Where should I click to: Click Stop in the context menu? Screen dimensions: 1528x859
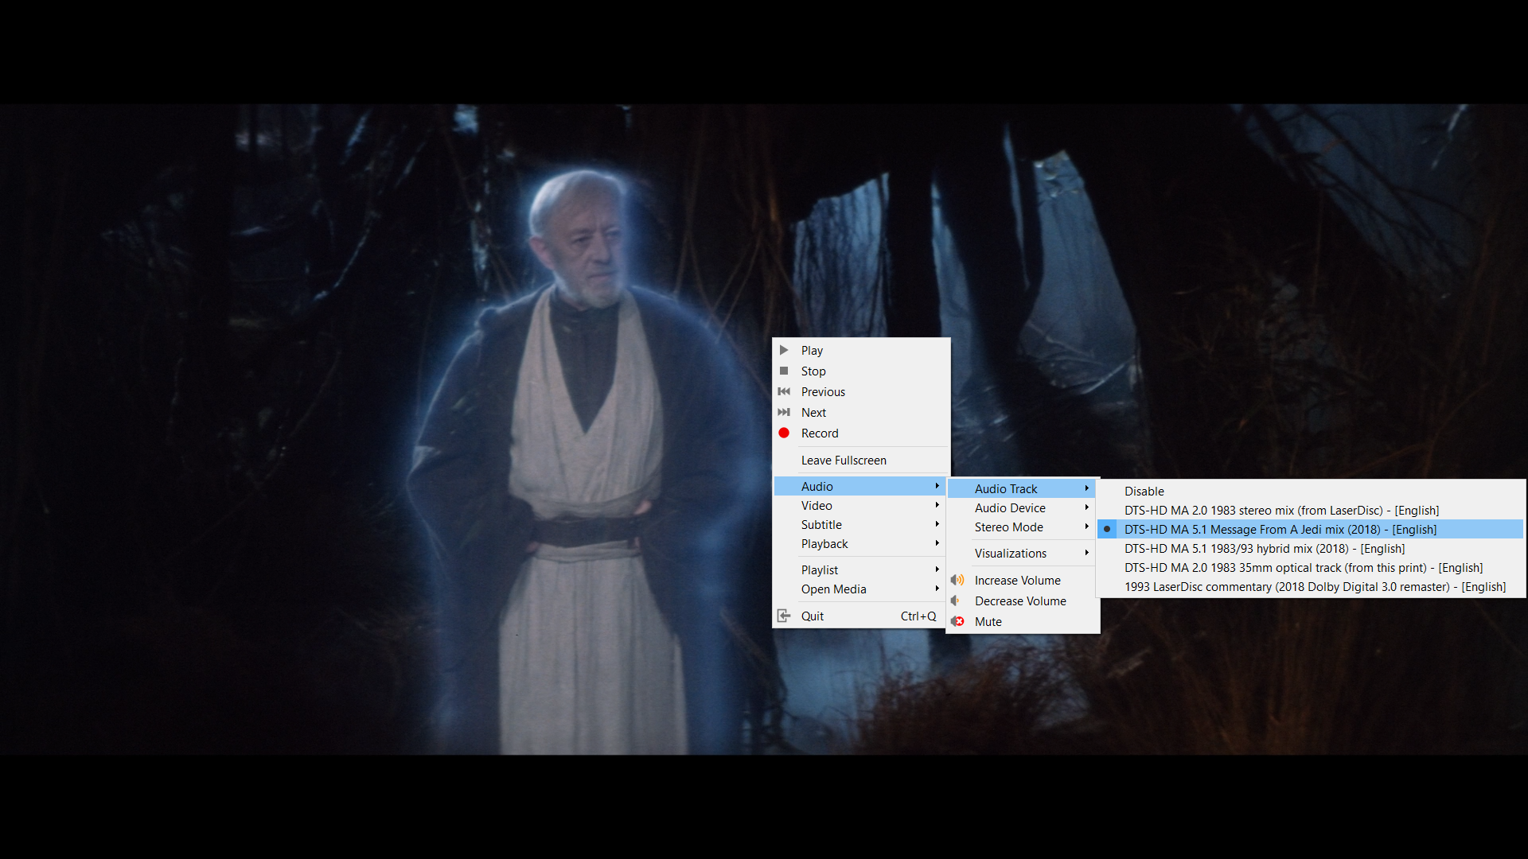click(x=860, y=371)
